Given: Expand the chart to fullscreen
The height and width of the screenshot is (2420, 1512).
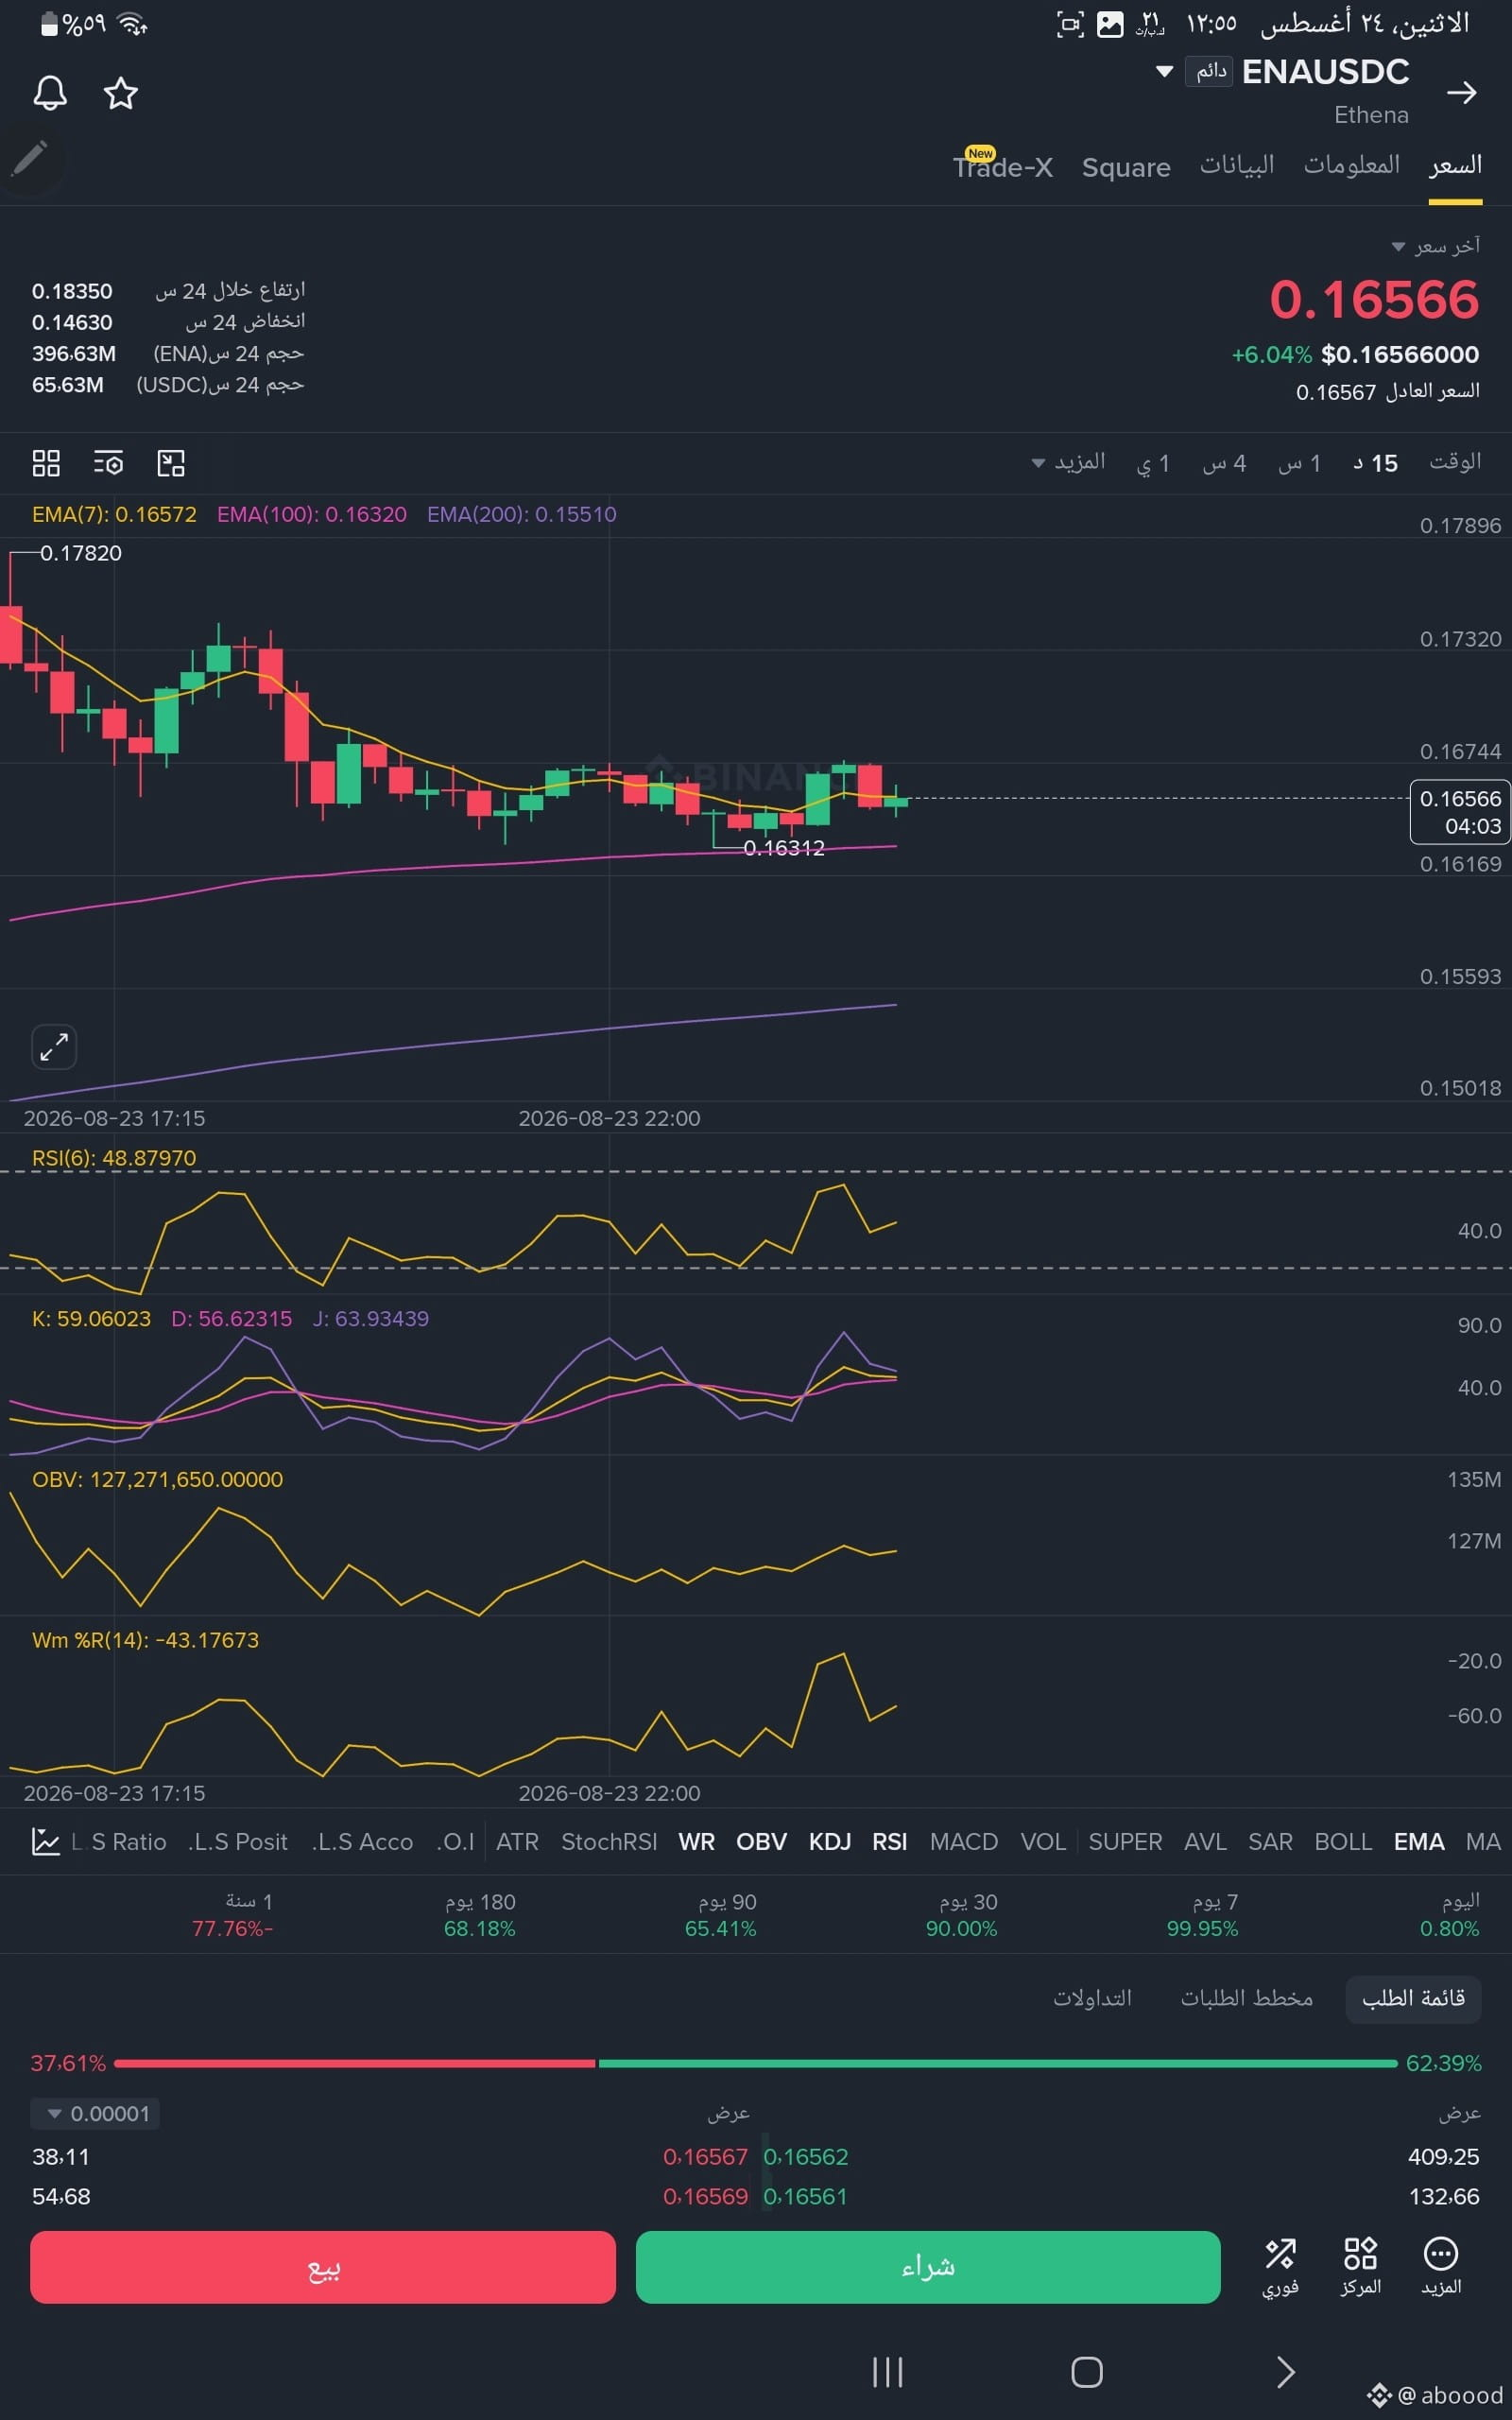Looking at the screenshot, I should [x=54, y=1047].
